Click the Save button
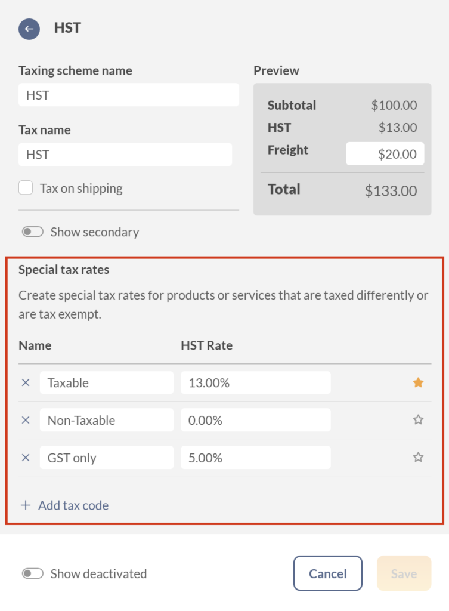The height and width of the screenshot is (611, 449). (x=404, y=573)
